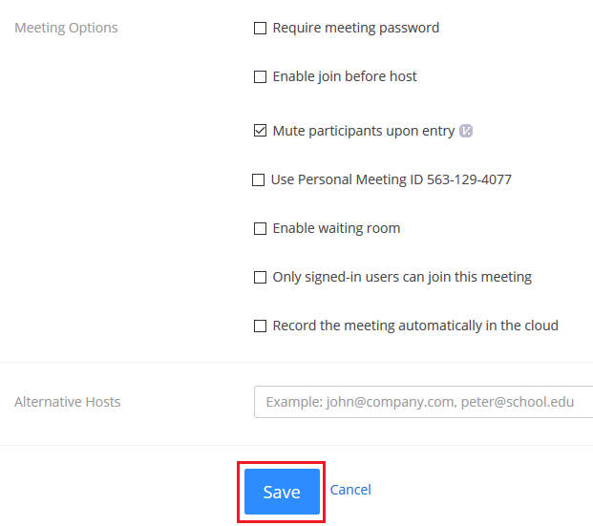Tick Record the meeting automatically checkbox
The image size is (593, 526).
coord(260,326)
